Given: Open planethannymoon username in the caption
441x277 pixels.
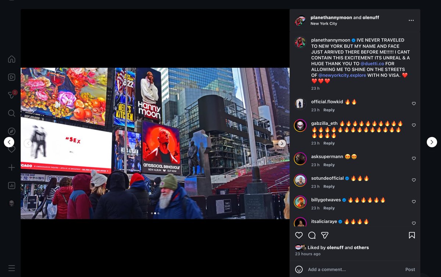Looking at the screenshot, I should coord(331,40).
